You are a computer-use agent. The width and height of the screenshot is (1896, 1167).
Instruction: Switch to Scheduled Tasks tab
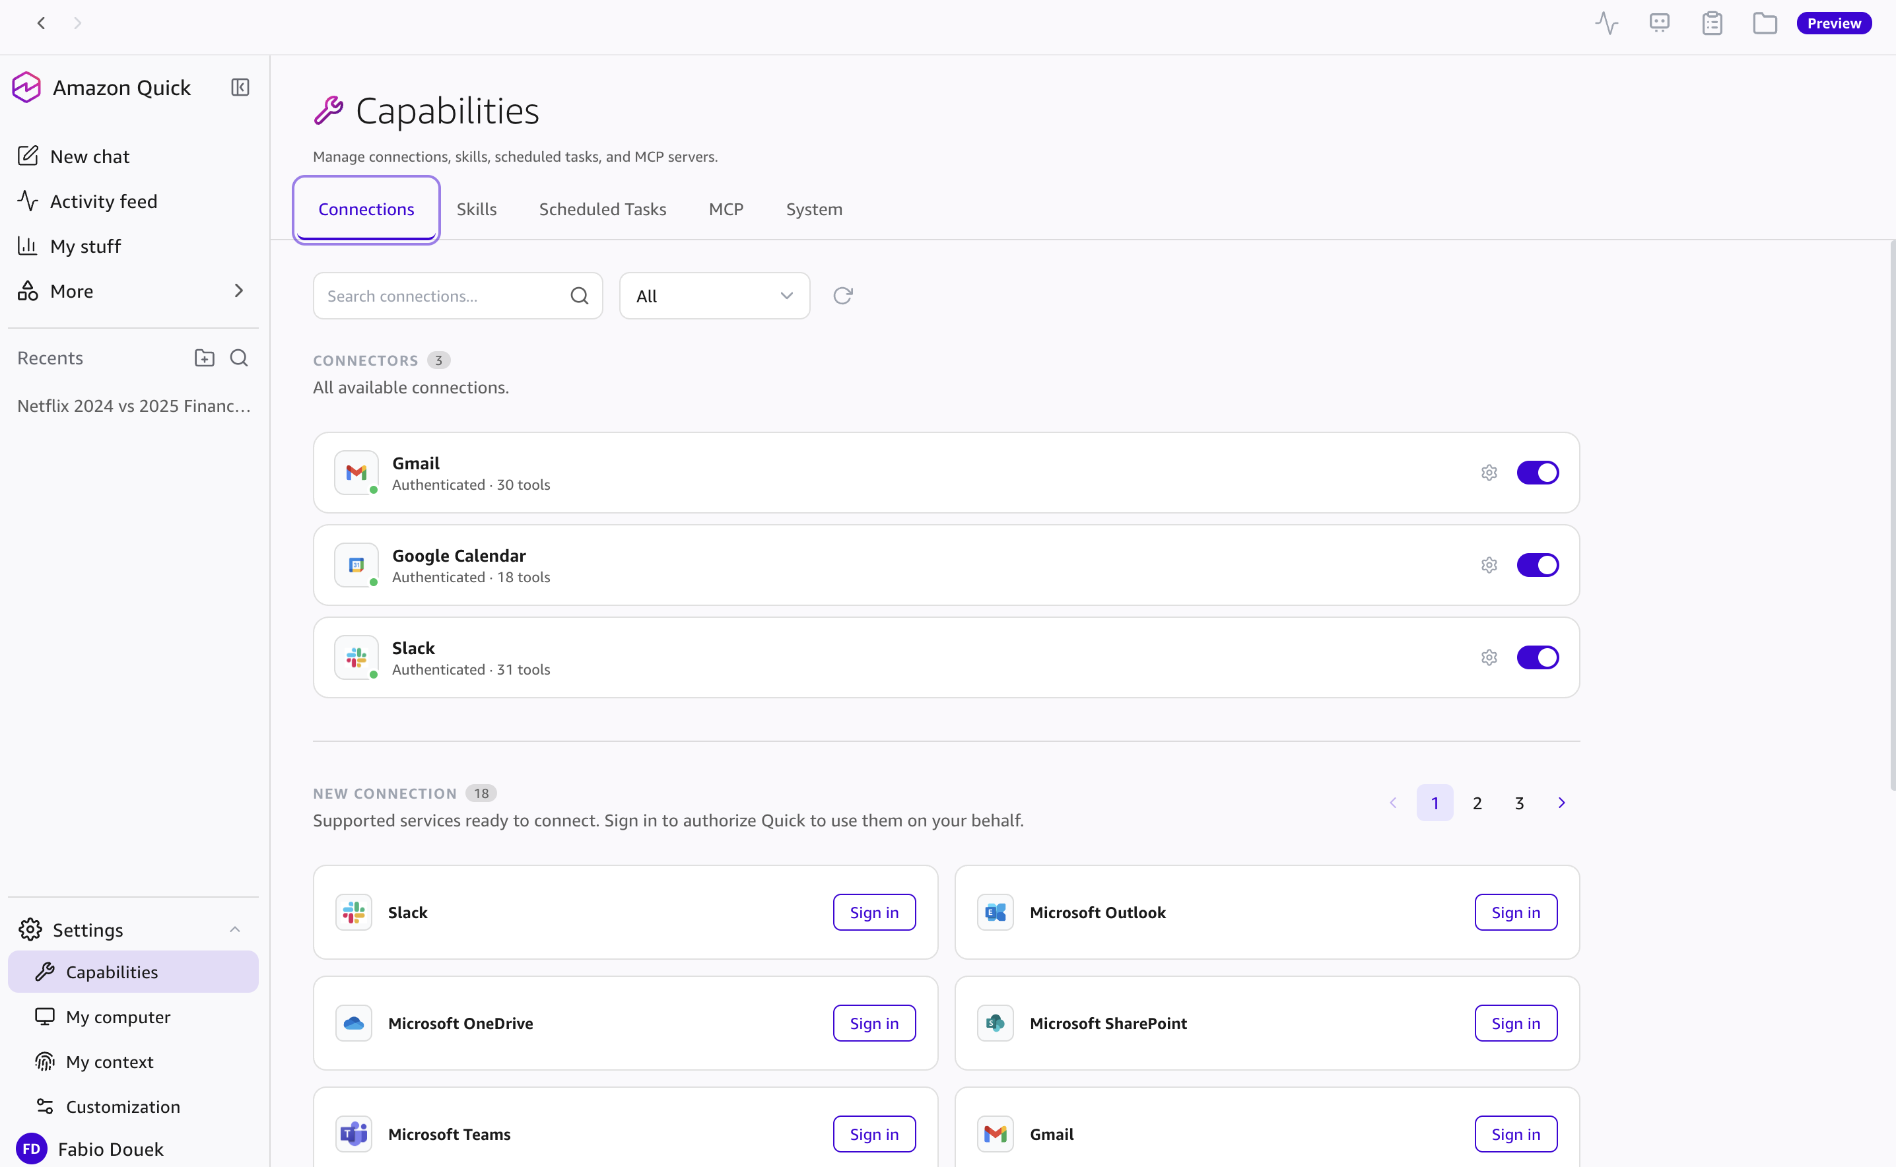[x=602, y=209]
